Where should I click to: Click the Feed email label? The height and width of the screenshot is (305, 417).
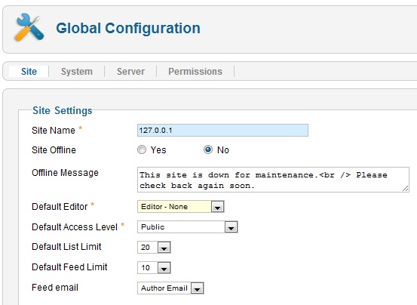[55, 288]
